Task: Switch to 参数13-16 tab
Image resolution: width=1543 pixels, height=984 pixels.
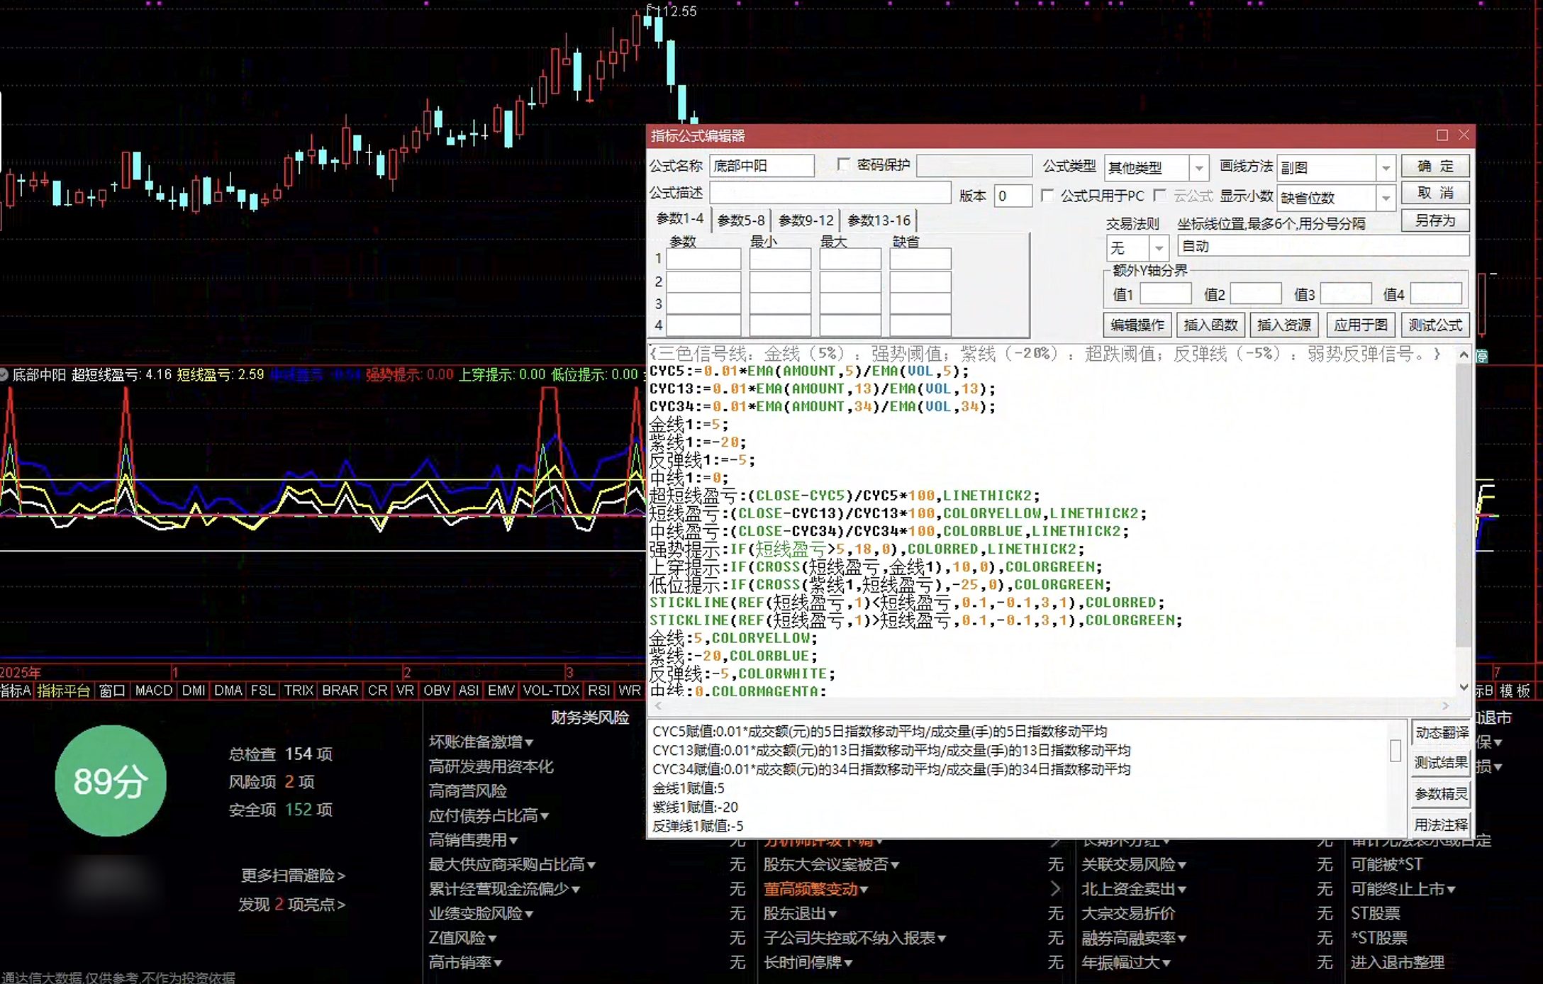Action: click(879, 220)
